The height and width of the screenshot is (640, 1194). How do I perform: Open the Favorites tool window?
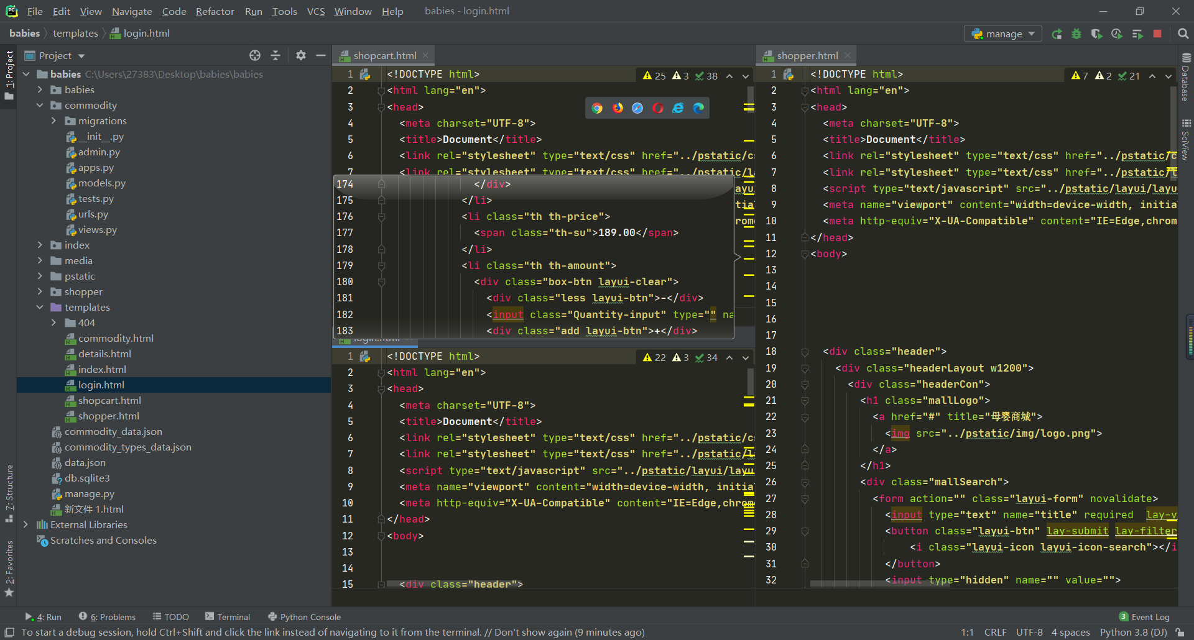[9, 569]
